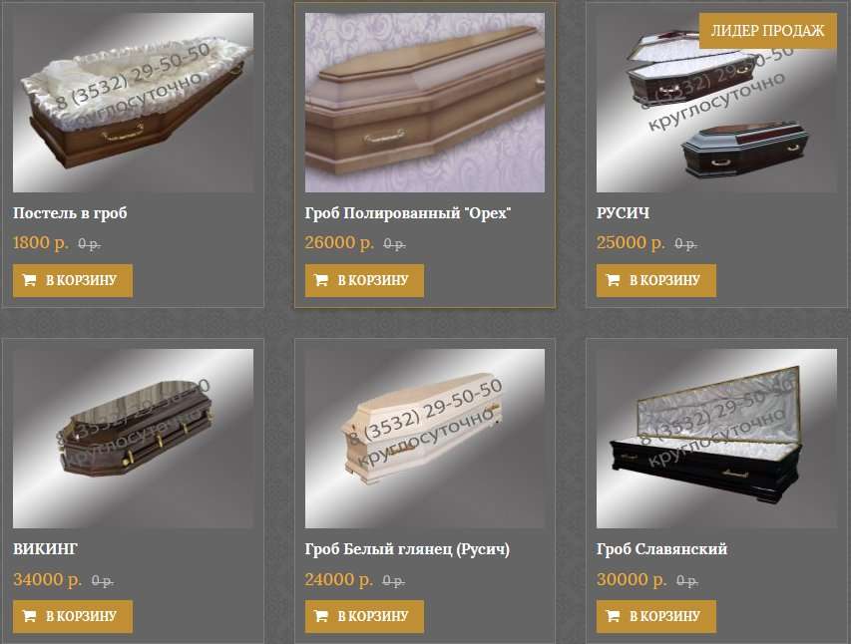Click cart icon under Гроб Белый глянец
Screen dimensions: 851x644
click(x=321, y=616)
